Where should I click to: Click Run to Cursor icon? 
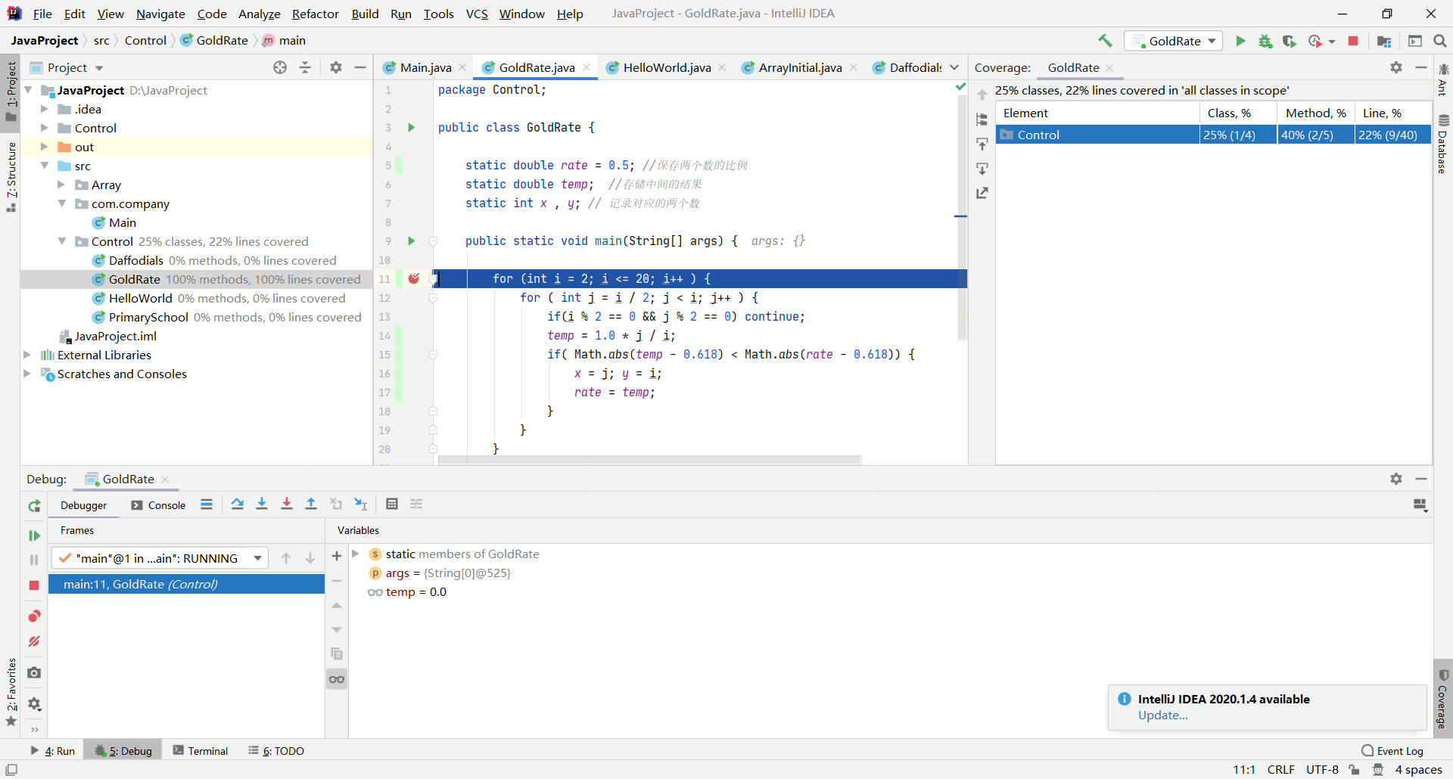tap(361, 504)
